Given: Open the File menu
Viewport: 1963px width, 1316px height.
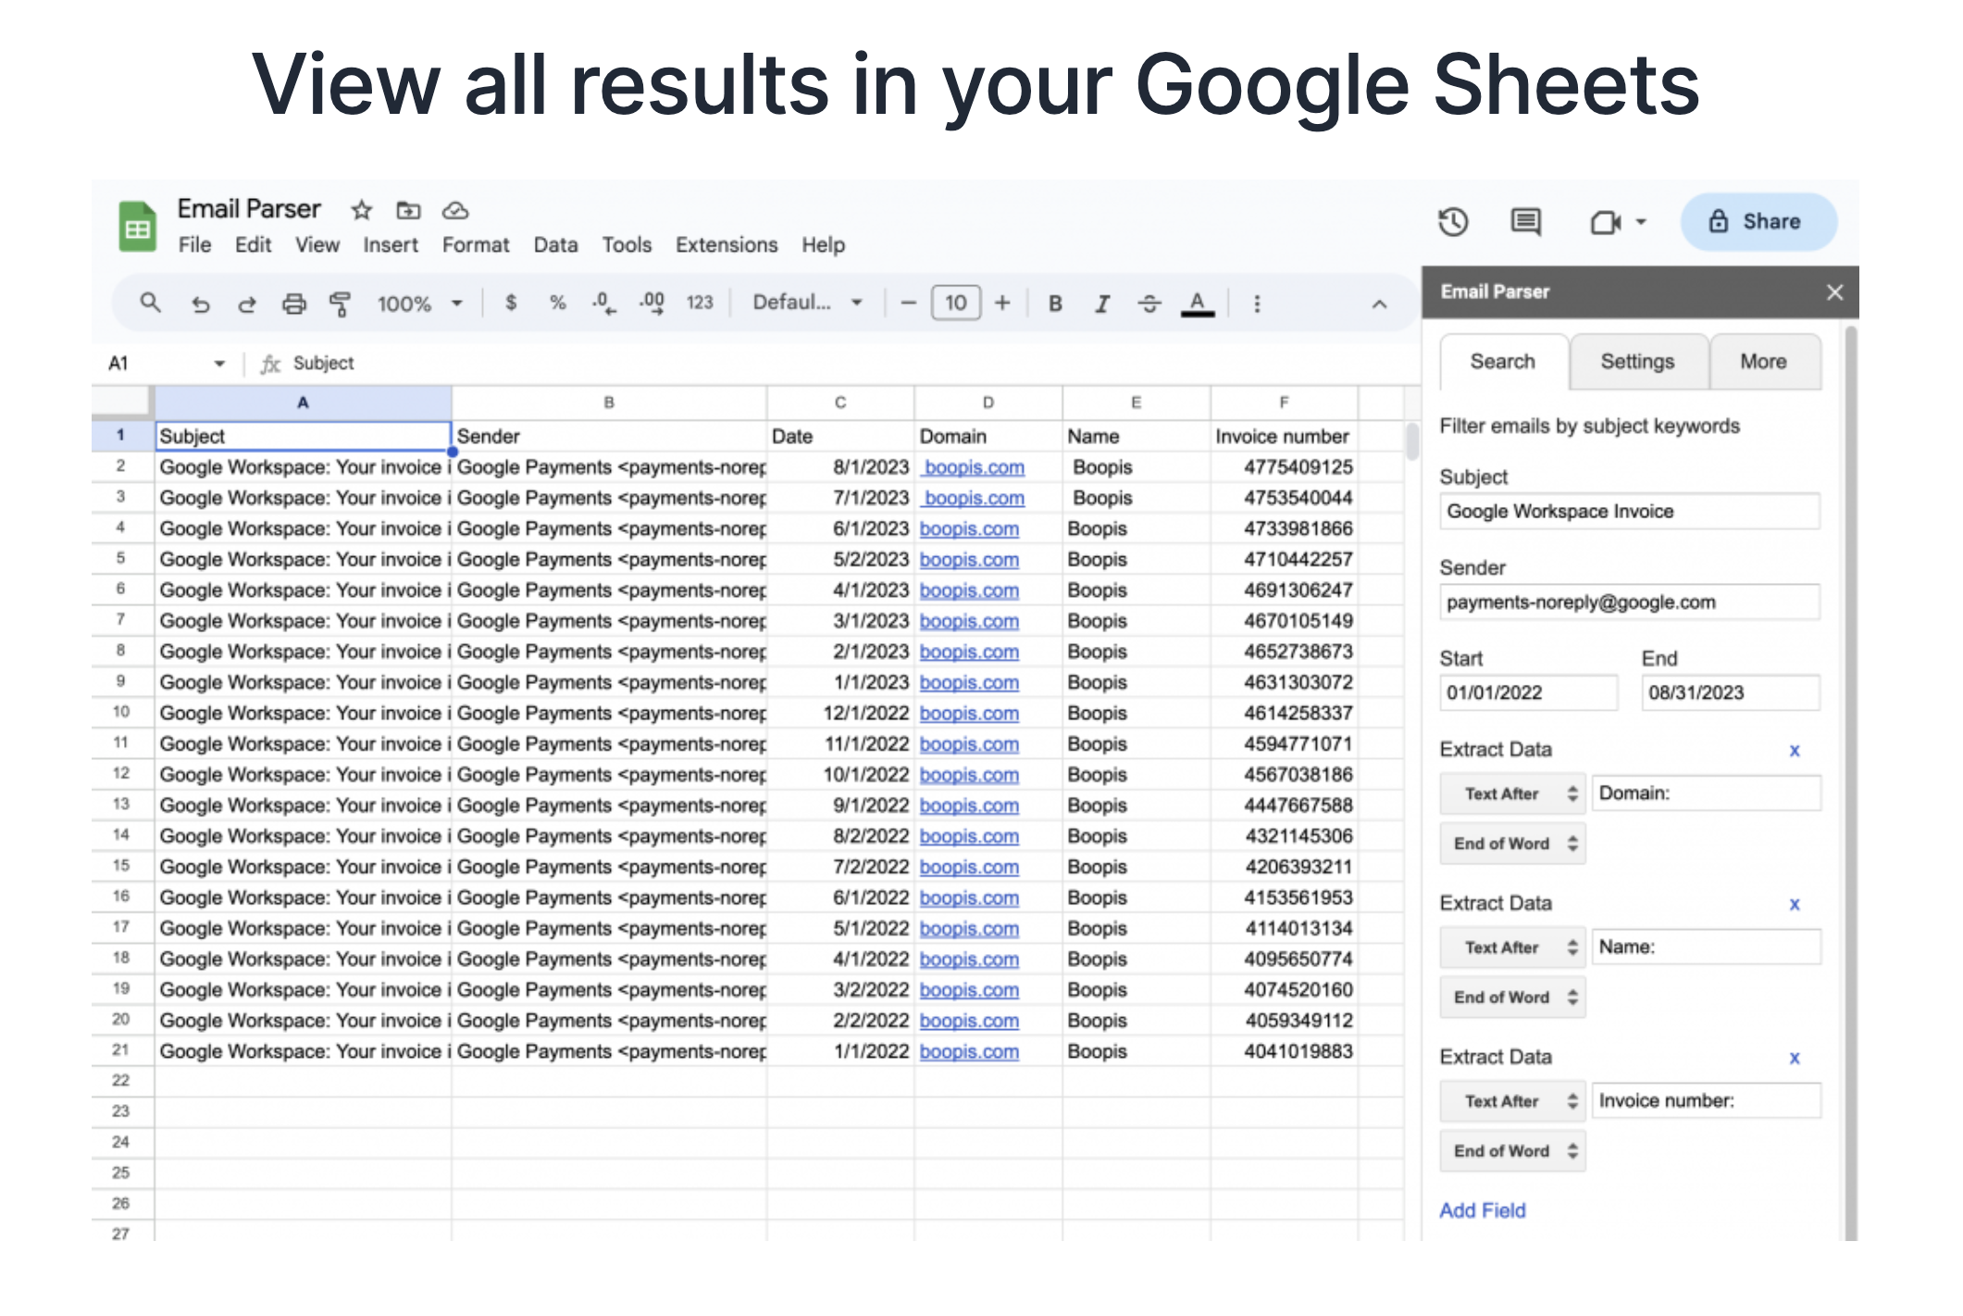Looking at the screenshot, I should pos(194,245).
